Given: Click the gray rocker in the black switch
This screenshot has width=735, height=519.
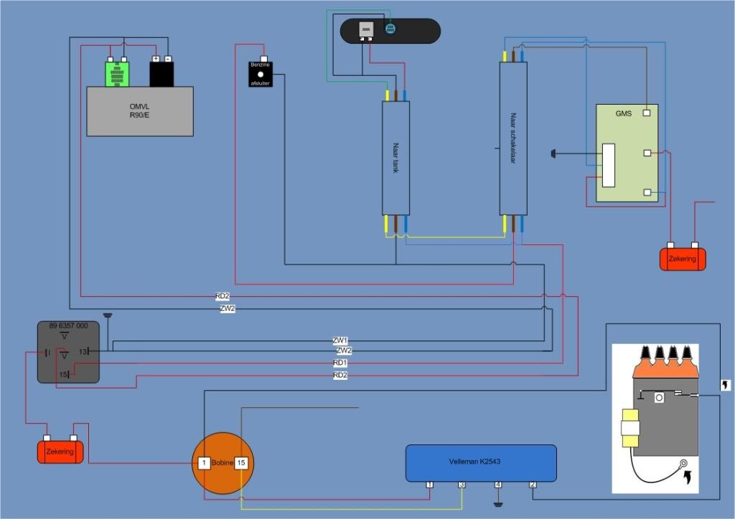Looking at the screenshot, I should pos(366,29).
